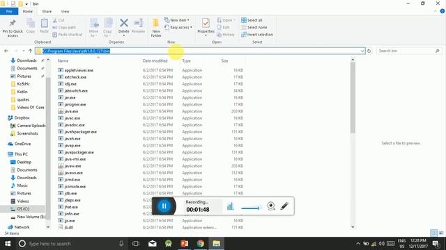Expand the Open button dropdown
Screen dimensions: 446x250
234,20
